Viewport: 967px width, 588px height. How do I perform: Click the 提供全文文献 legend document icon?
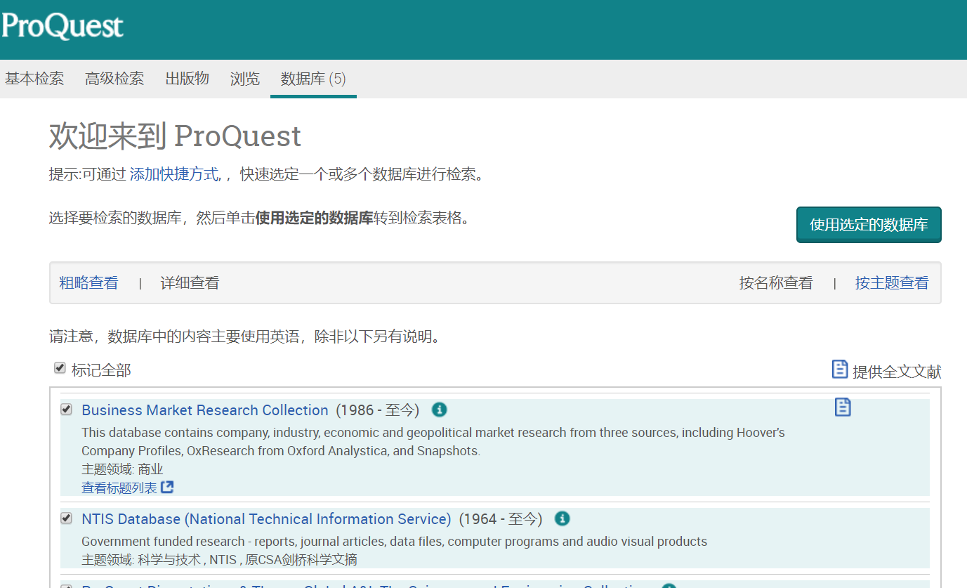pyautogui.click(x=840, y=370)
